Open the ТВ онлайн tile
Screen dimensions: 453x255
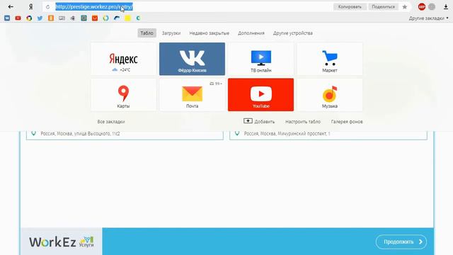(x=261, y=59)
